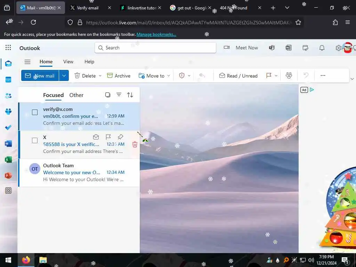Open People in the left sidebar

point(8,96)
